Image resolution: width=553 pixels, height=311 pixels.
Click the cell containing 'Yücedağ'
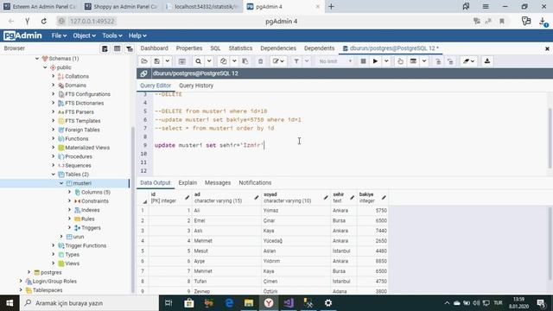(x=296, y=241)
